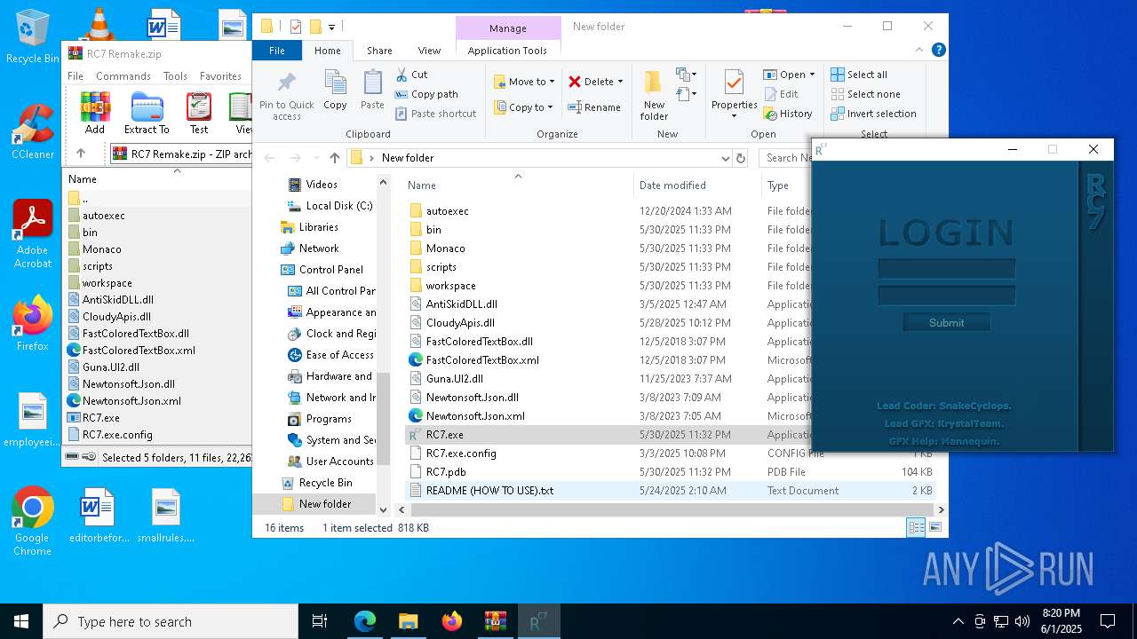
Task: Open Microsoft Edge from the taskbar
Action: [365, 621]
